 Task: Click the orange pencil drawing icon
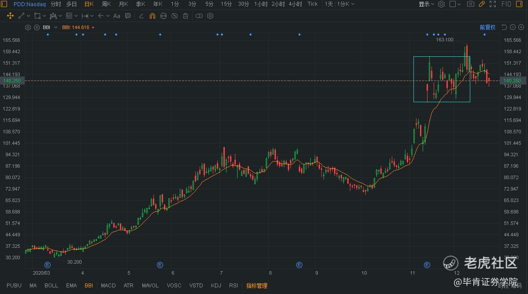[482, 4]
